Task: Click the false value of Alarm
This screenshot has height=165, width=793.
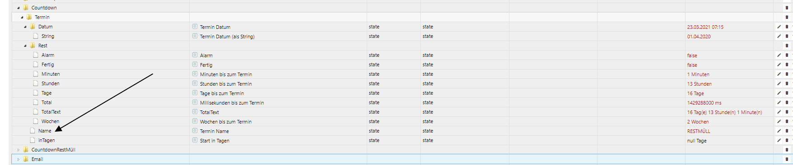Action: pyautogui.click(x=692, y=55)
